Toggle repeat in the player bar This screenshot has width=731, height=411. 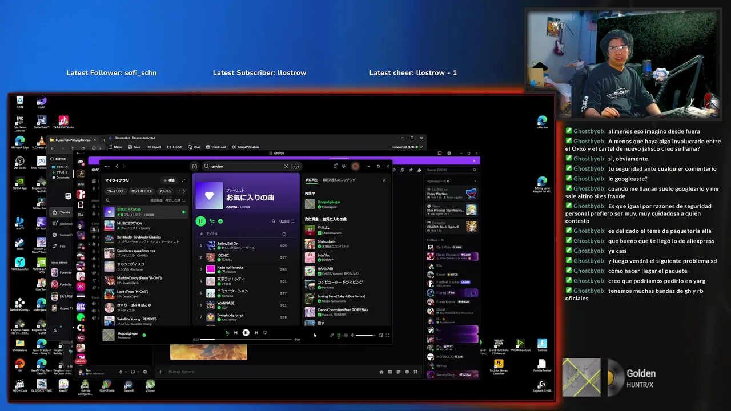point(264,333)
